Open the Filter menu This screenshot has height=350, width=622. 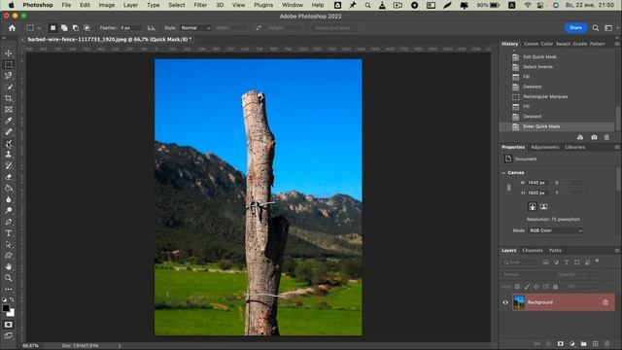click(x=200, y=5)
